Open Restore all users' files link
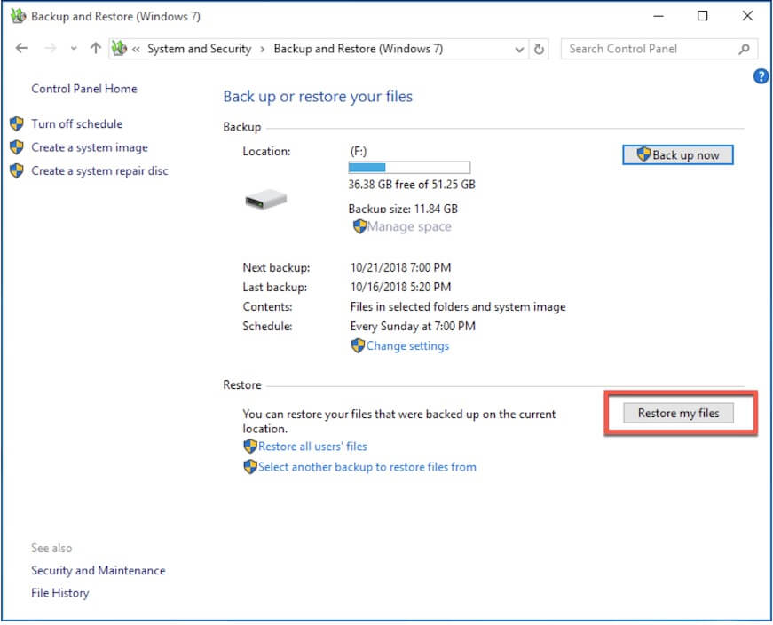Image resolution: width=773 pixels, height=625 pixels. [x=312, y=447]
